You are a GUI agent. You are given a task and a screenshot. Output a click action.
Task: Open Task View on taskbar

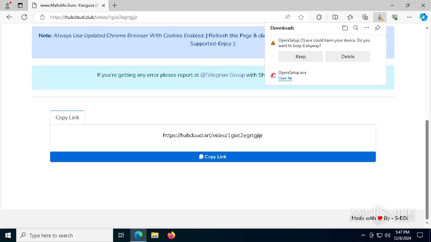(121, 235)
